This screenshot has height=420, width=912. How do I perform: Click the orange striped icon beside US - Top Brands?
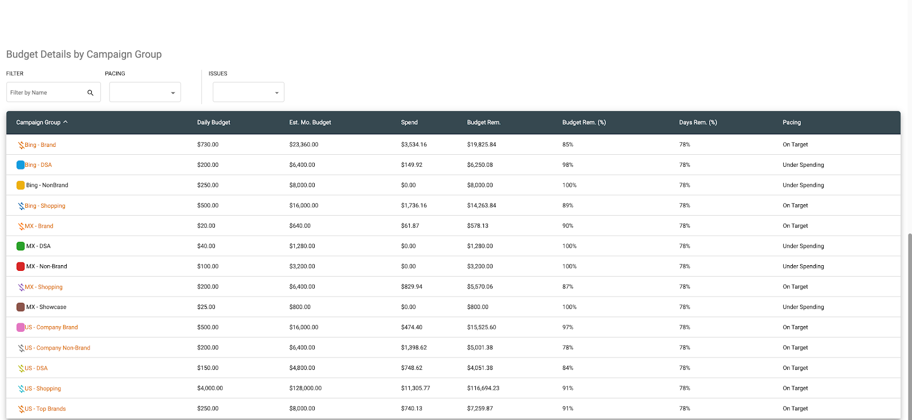click(x=21, y=409)
